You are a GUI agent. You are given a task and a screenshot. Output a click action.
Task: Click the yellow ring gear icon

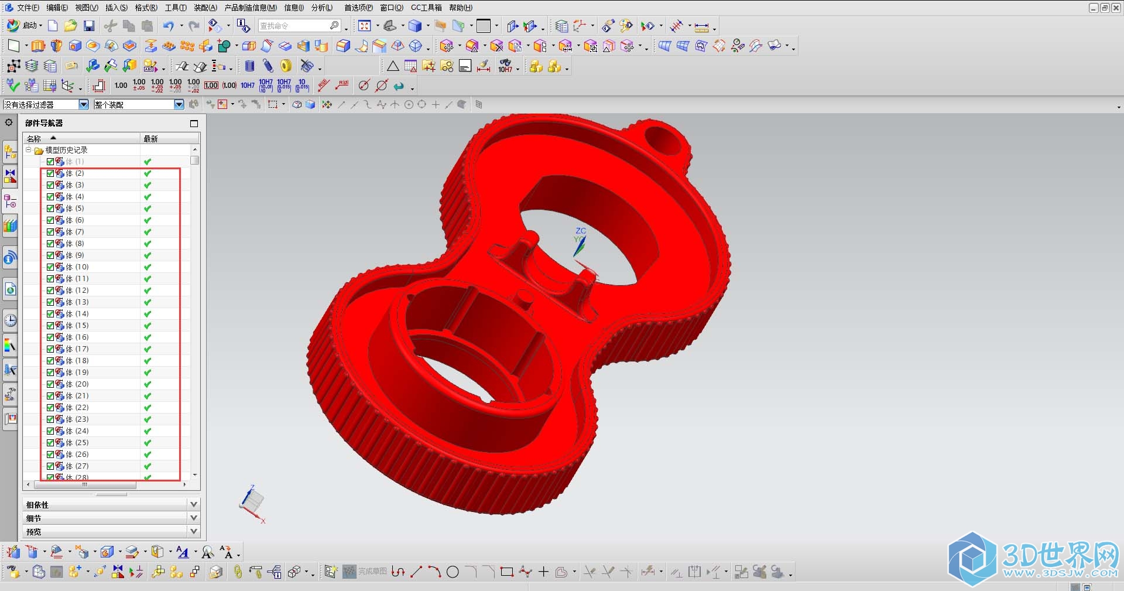coord(286,66)
